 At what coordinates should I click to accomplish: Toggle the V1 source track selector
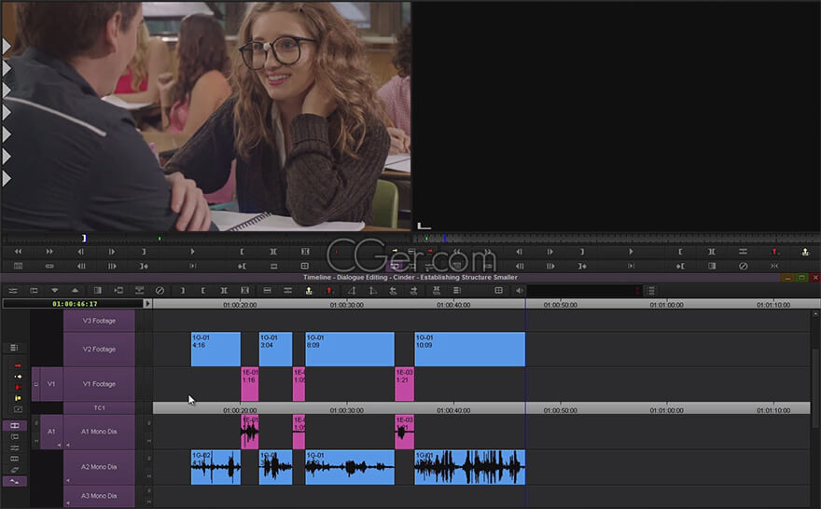(x=51, y=384)
